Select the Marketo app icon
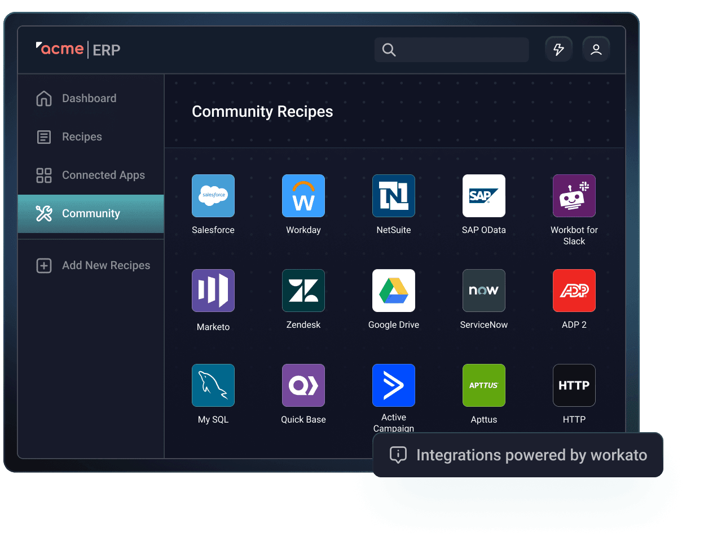Viewport: 704px width, 545px height. pyautogui.click(x=213, y=291)
